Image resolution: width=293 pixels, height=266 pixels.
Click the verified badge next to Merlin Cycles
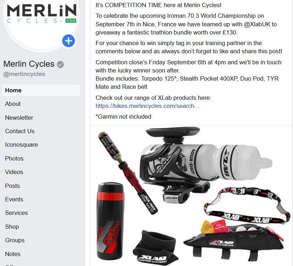60,65
